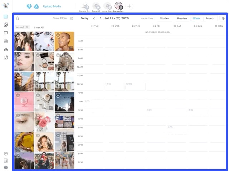Image resolution: width=229 pixels, height=171 pixels.
Task: Open the Media Library sidebar icon
Action: [x=6, y=25]
